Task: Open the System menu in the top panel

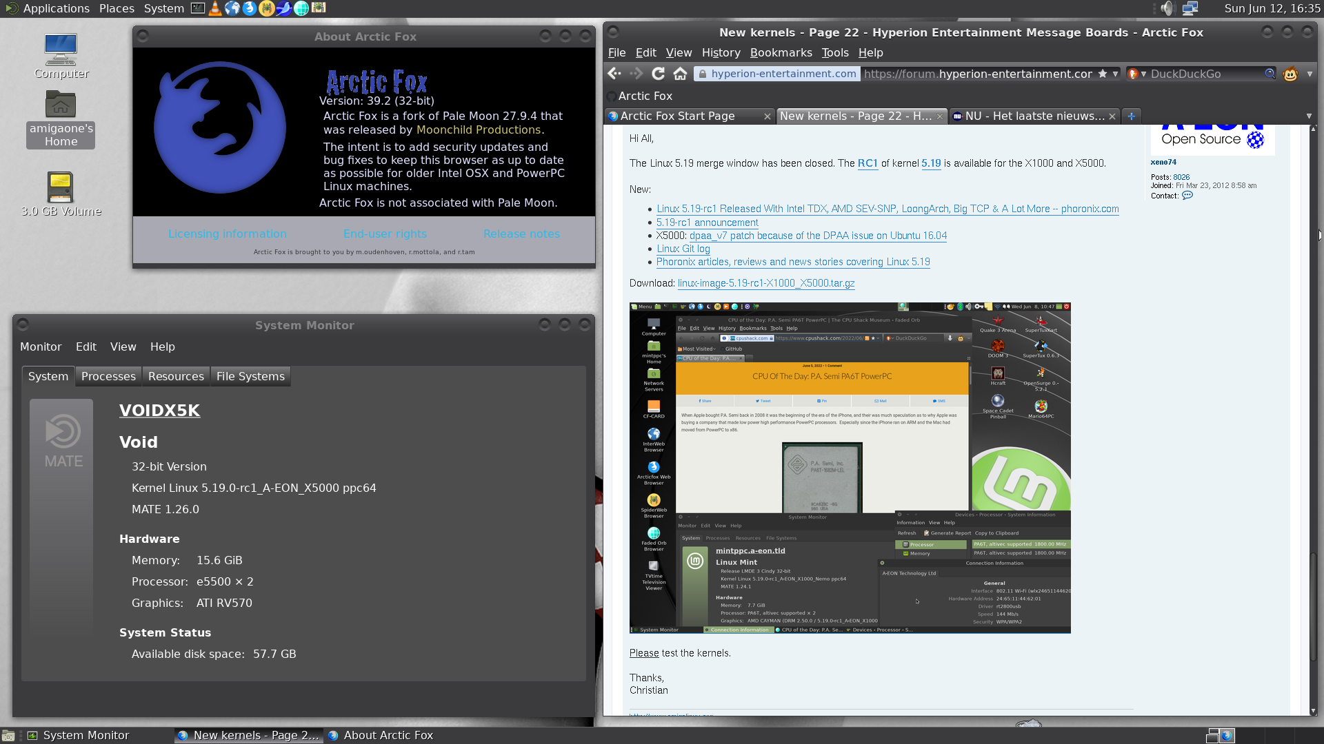Action: pos(163,8)
